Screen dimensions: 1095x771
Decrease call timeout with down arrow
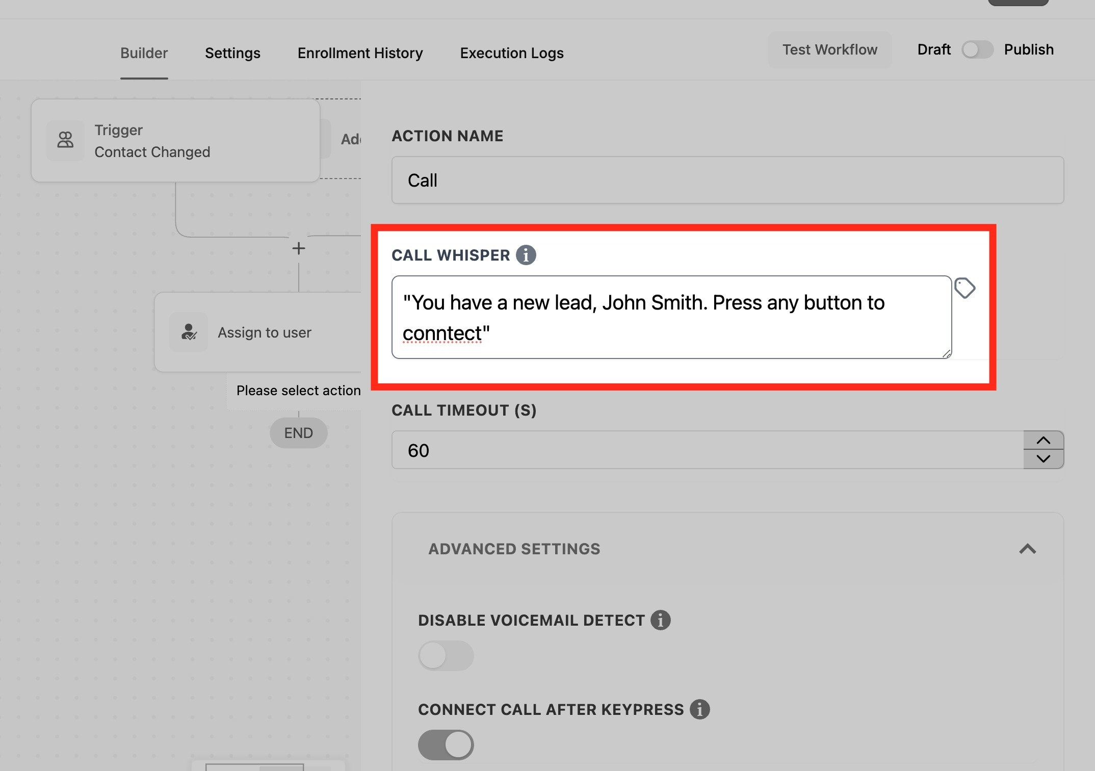pyautogui.click(x=1043, y=459)
